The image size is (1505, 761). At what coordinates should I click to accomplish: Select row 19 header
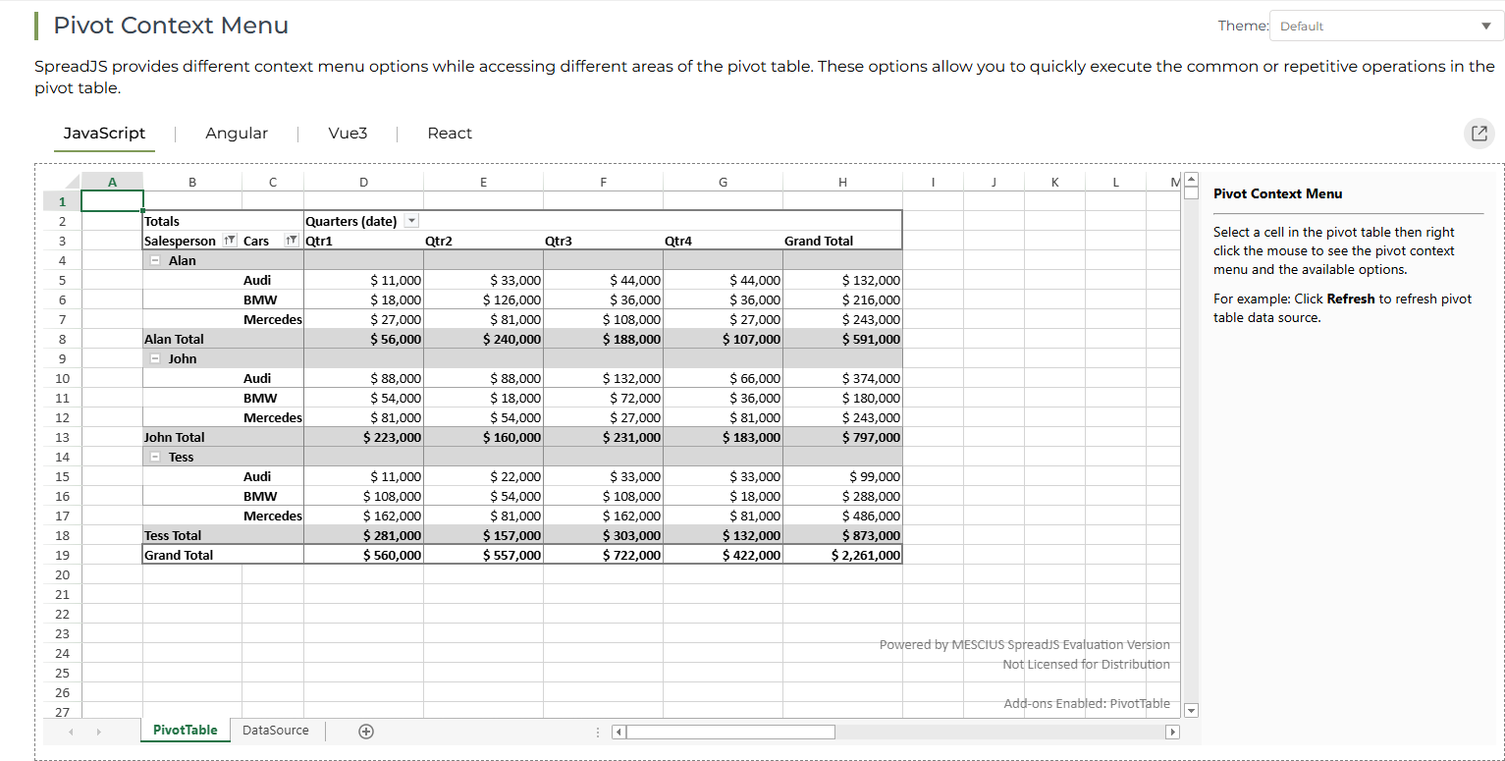(62, 555)
